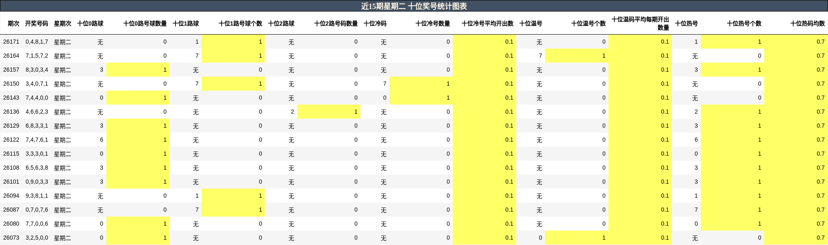Select the 十位2路号码数量 header

click(336, 23)
